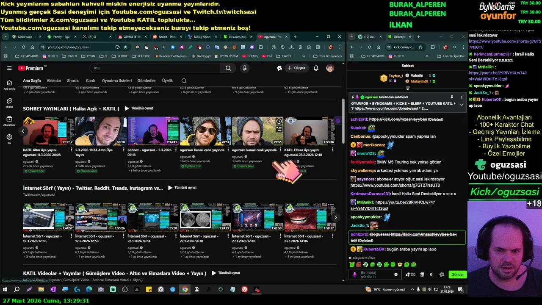Open emoji picker in Kick message box

click(x=396, y=274)
